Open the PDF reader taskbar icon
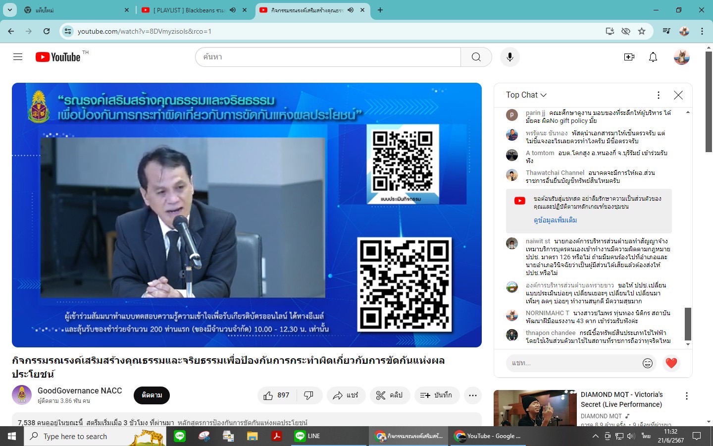Screen dimensions: 713x446 coord(277,436)
